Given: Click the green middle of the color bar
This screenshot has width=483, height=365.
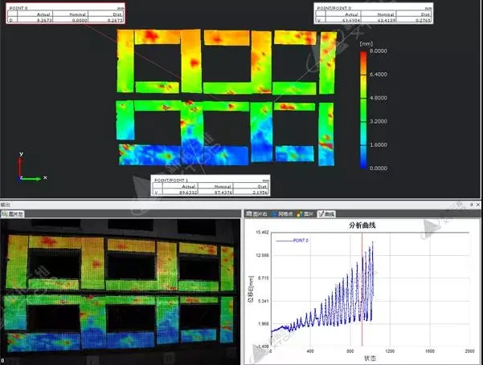Looking at the screenshot, I should tap(363, 109).
